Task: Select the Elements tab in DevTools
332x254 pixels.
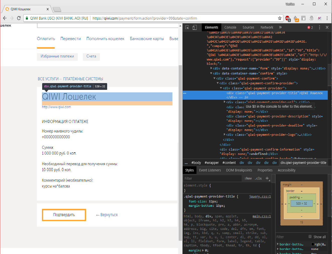Action: (212, 27)
